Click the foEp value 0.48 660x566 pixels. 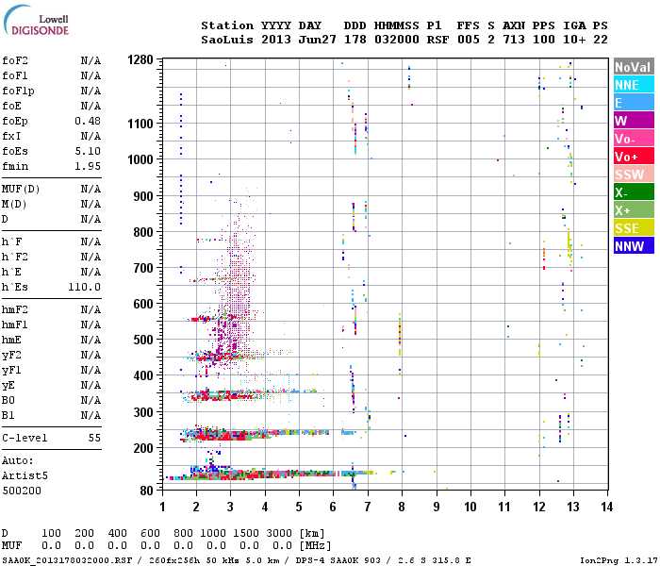coord(88,122)
